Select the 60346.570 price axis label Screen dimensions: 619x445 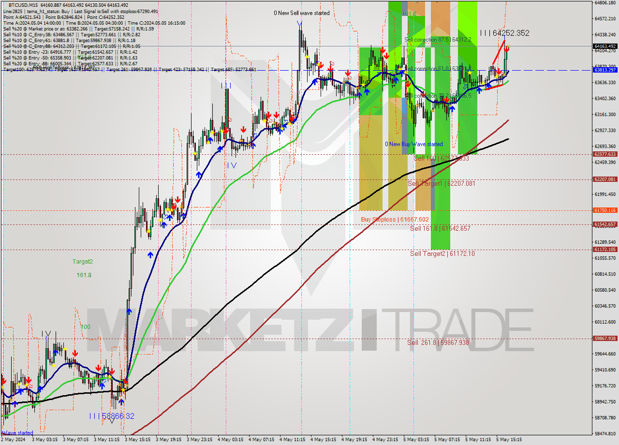point(605,306)
